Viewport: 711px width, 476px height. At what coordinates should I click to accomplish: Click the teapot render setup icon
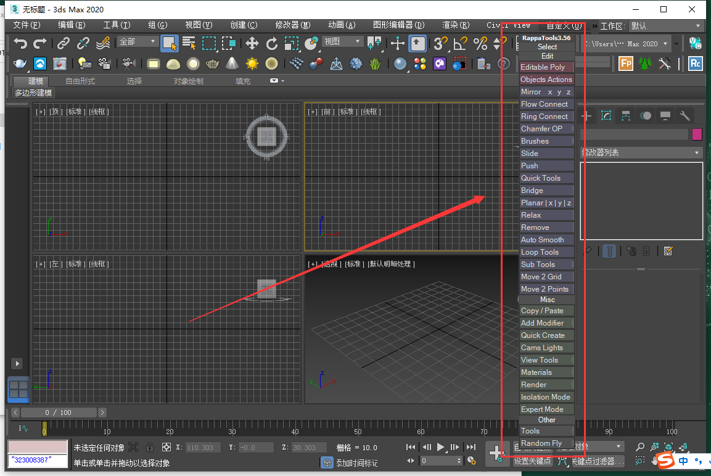[x=20, y=64]
